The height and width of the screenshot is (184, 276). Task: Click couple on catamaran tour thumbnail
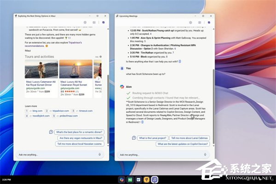[41, 69]
